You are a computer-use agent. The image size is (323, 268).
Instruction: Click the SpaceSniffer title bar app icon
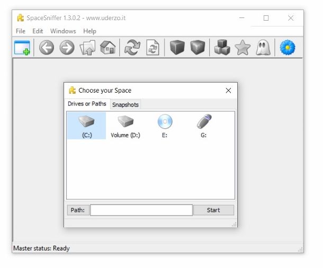pyautogui.click(x=20, y=18)
